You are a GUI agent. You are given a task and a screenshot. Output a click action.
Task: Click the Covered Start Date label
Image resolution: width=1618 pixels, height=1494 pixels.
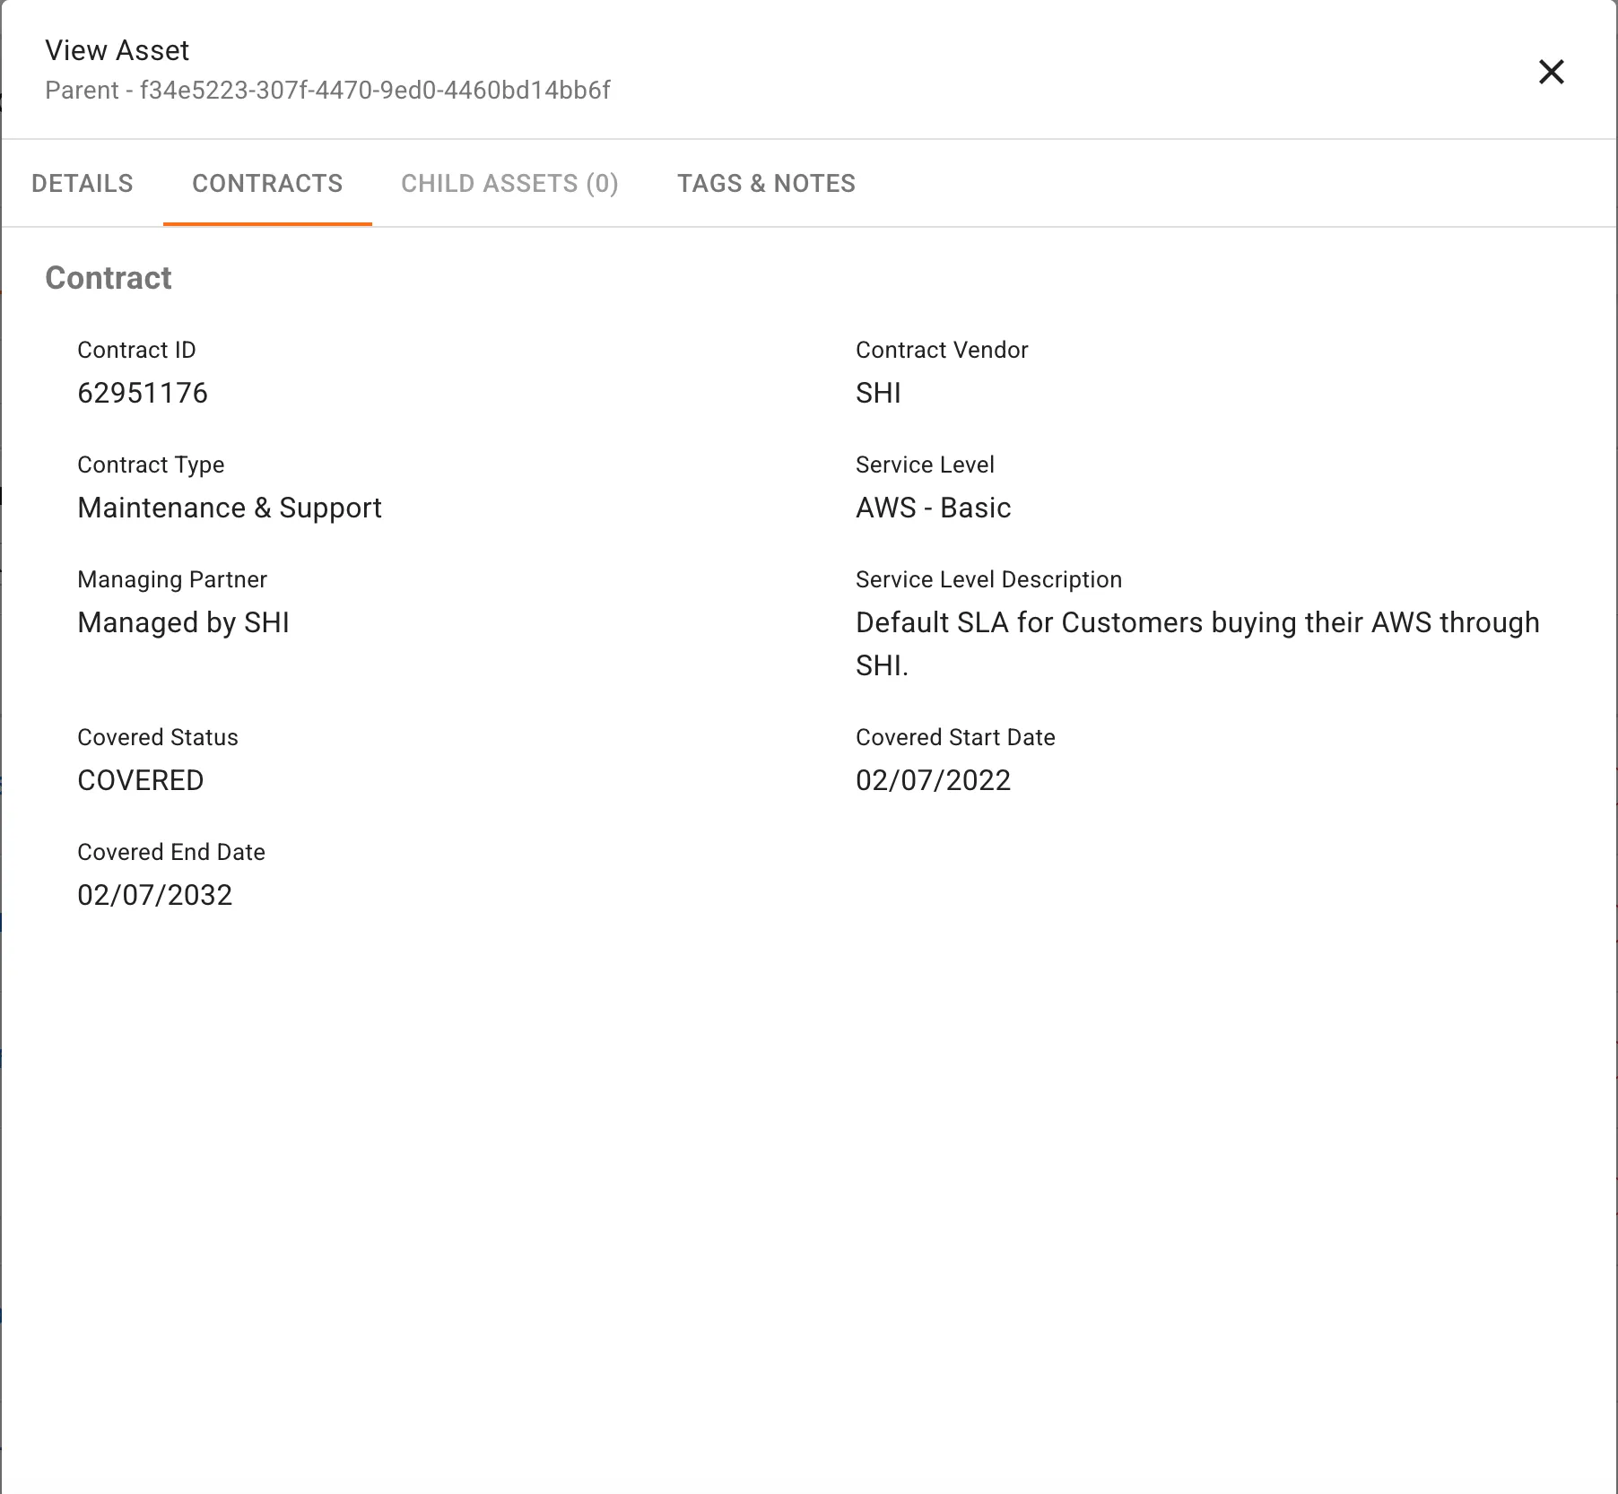(955, 737)
